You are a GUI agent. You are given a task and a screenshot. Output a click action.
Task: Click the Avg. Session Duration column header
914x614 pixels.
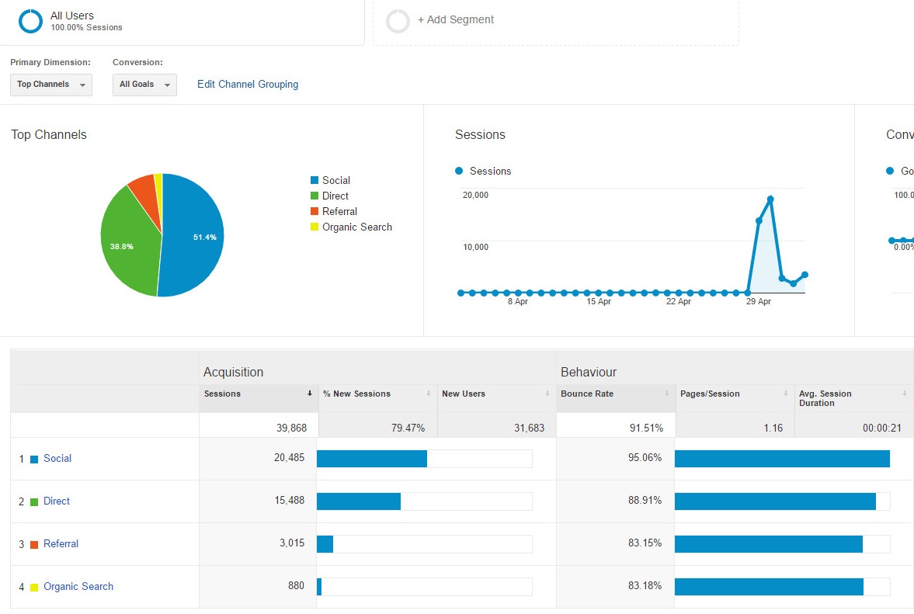(x=854, y=398)
